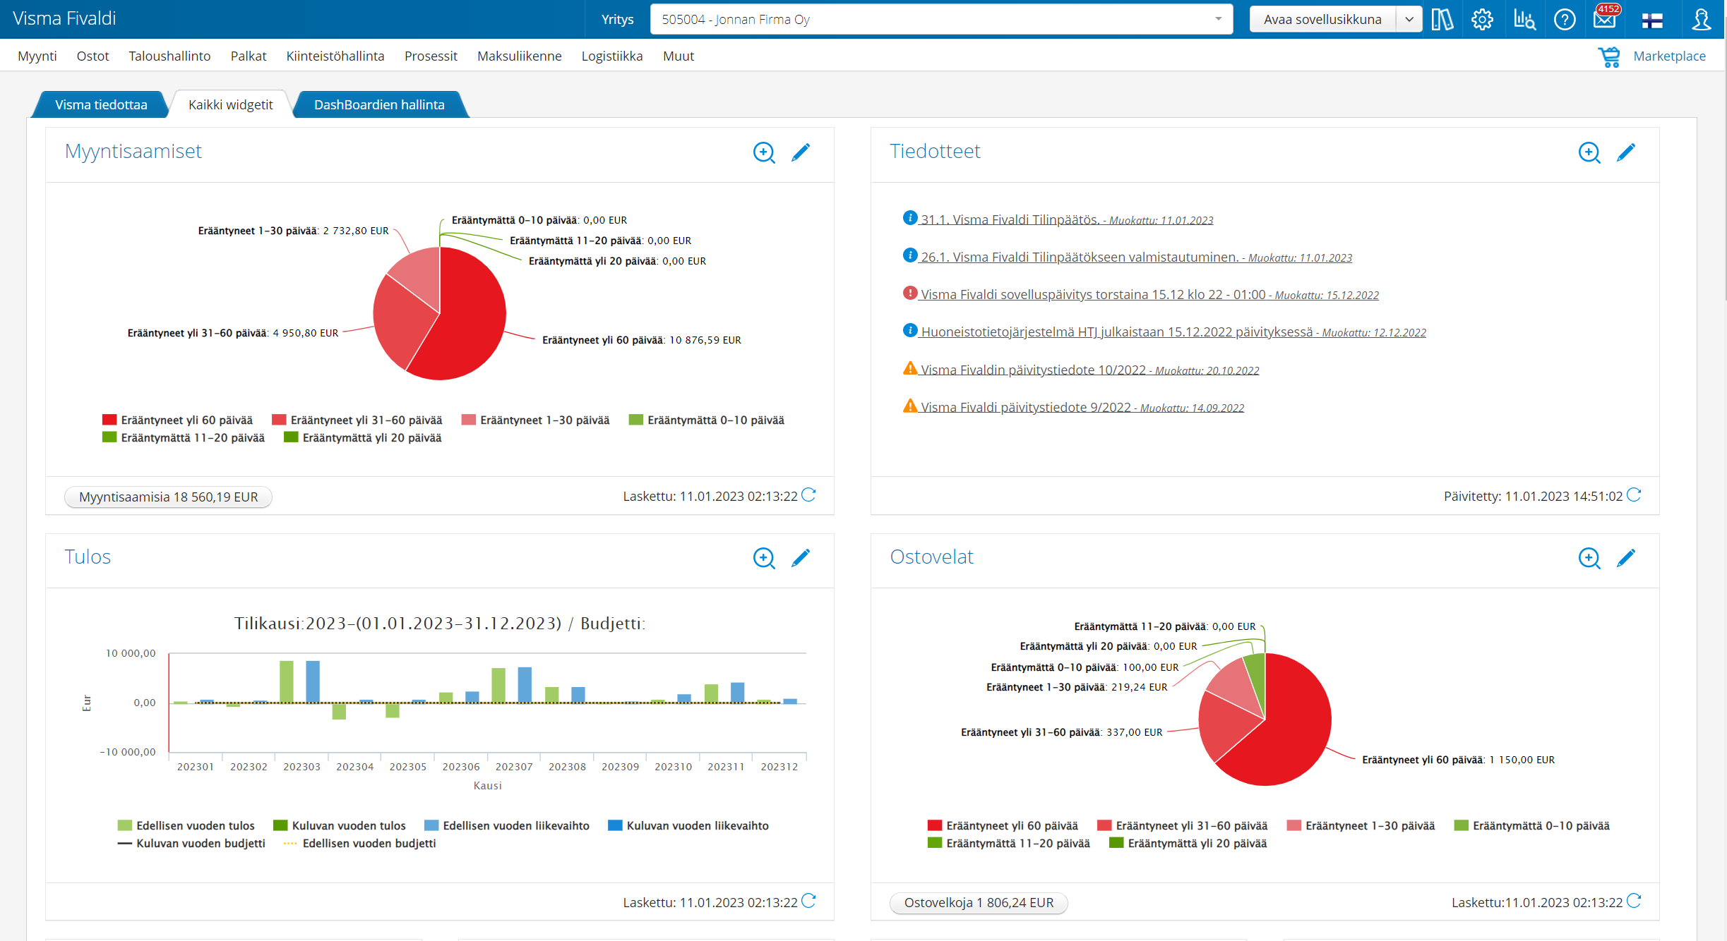
Task: Click the red alert icon beside sovelluspäivitys notice
Action: tap(910, 293)
